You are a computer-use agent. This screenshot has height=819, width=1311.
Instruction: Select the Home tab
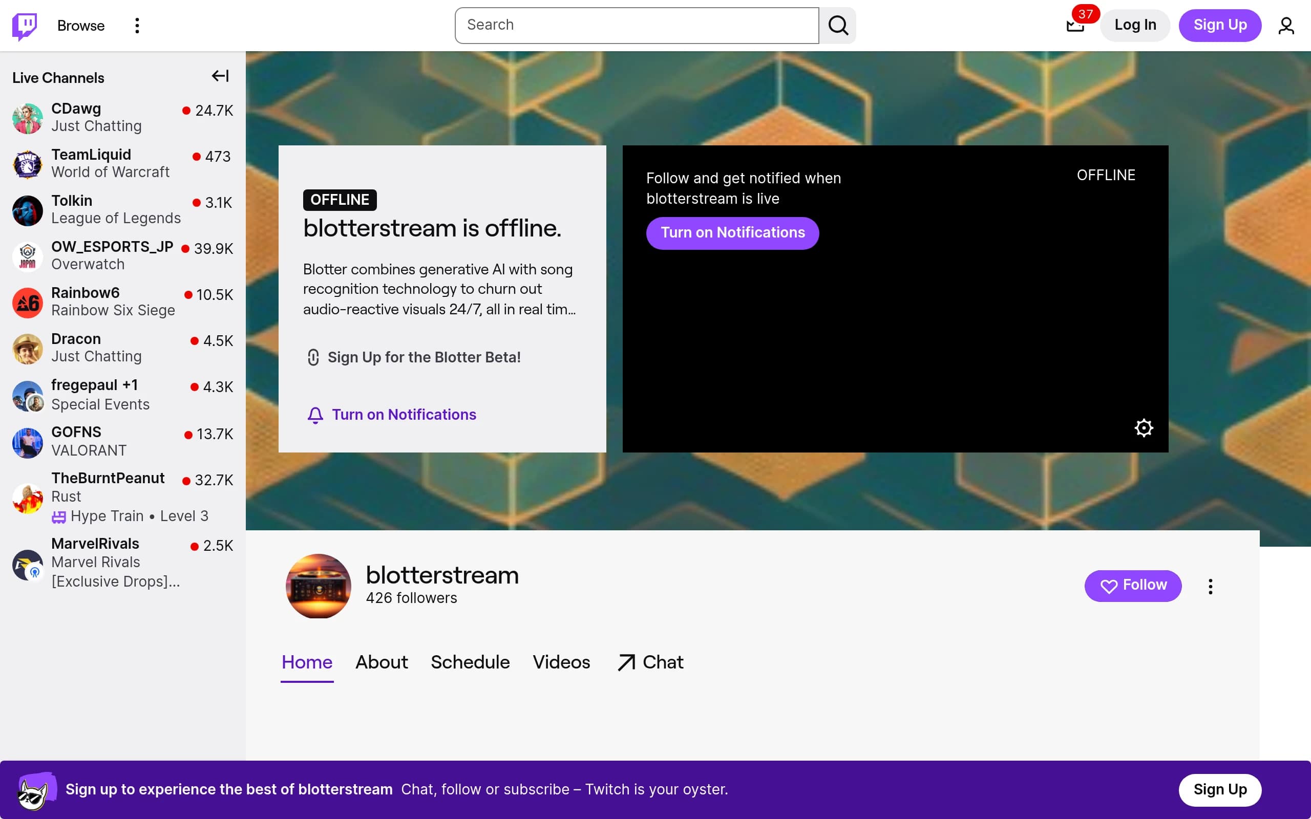[307, 662]
